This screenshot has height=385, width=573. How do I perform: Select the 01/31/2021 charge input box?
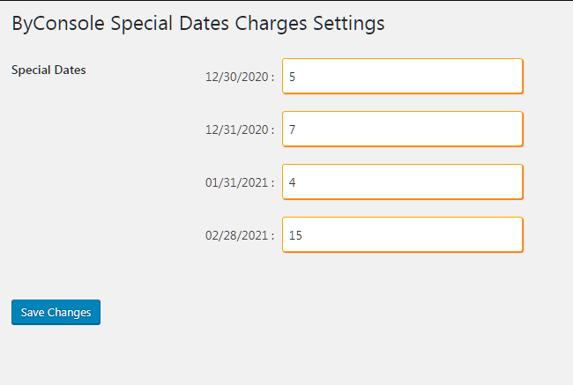[403, 181]
